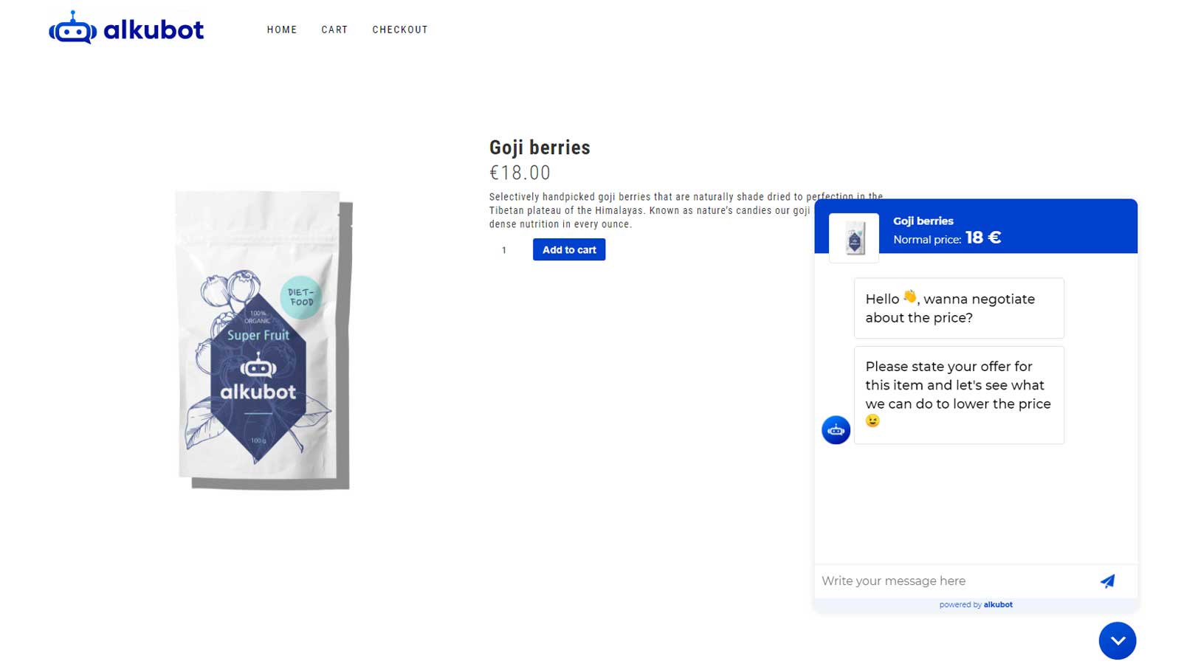The width and height of the screenshot is (1181, 664).
Task: Click the product quantity field
Action: click(504, 250)
